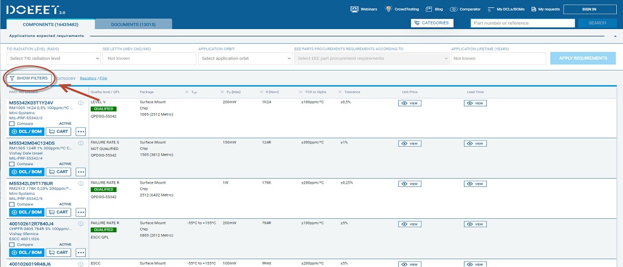
Task: View lead time for M55342K03T1Y24V
Action: coord(475,103)
